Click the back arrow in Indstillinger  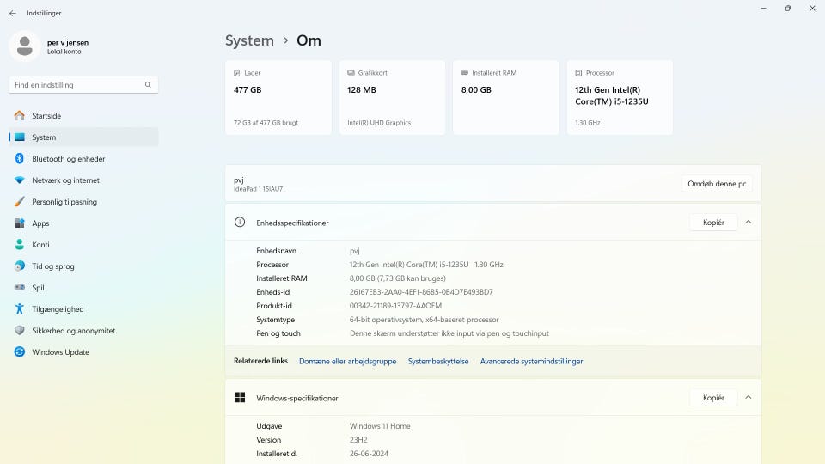coord(12,13)
